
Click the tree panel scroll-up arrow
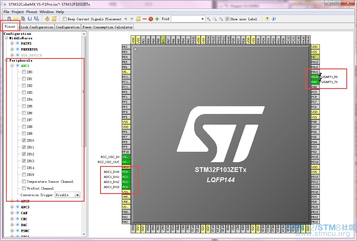[84, 34]
